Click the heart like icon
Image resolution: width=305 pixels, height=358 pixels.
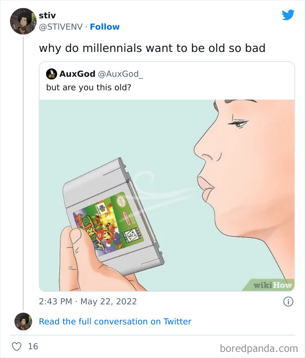click(x=17, y=347)
